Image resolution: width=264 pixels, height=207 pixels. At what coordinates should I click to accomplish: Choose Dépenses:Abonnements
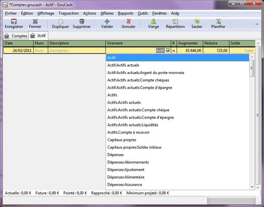click(x=178, y=162)
